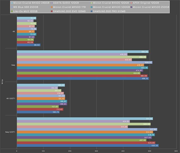Click the 533,33 value label
The height and width of the screenshot is (153, 180).
pyautogui.click(x=155, y=145)
